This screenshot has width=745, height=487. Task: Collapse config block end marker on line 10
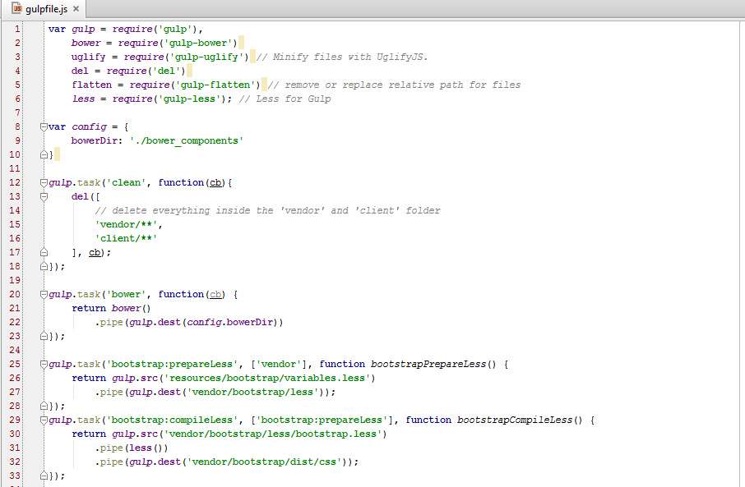point(44,154)
